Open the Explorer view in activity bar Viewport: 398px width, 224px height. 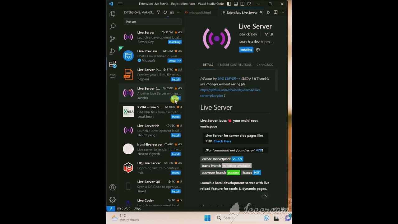[x=113, y=14]
